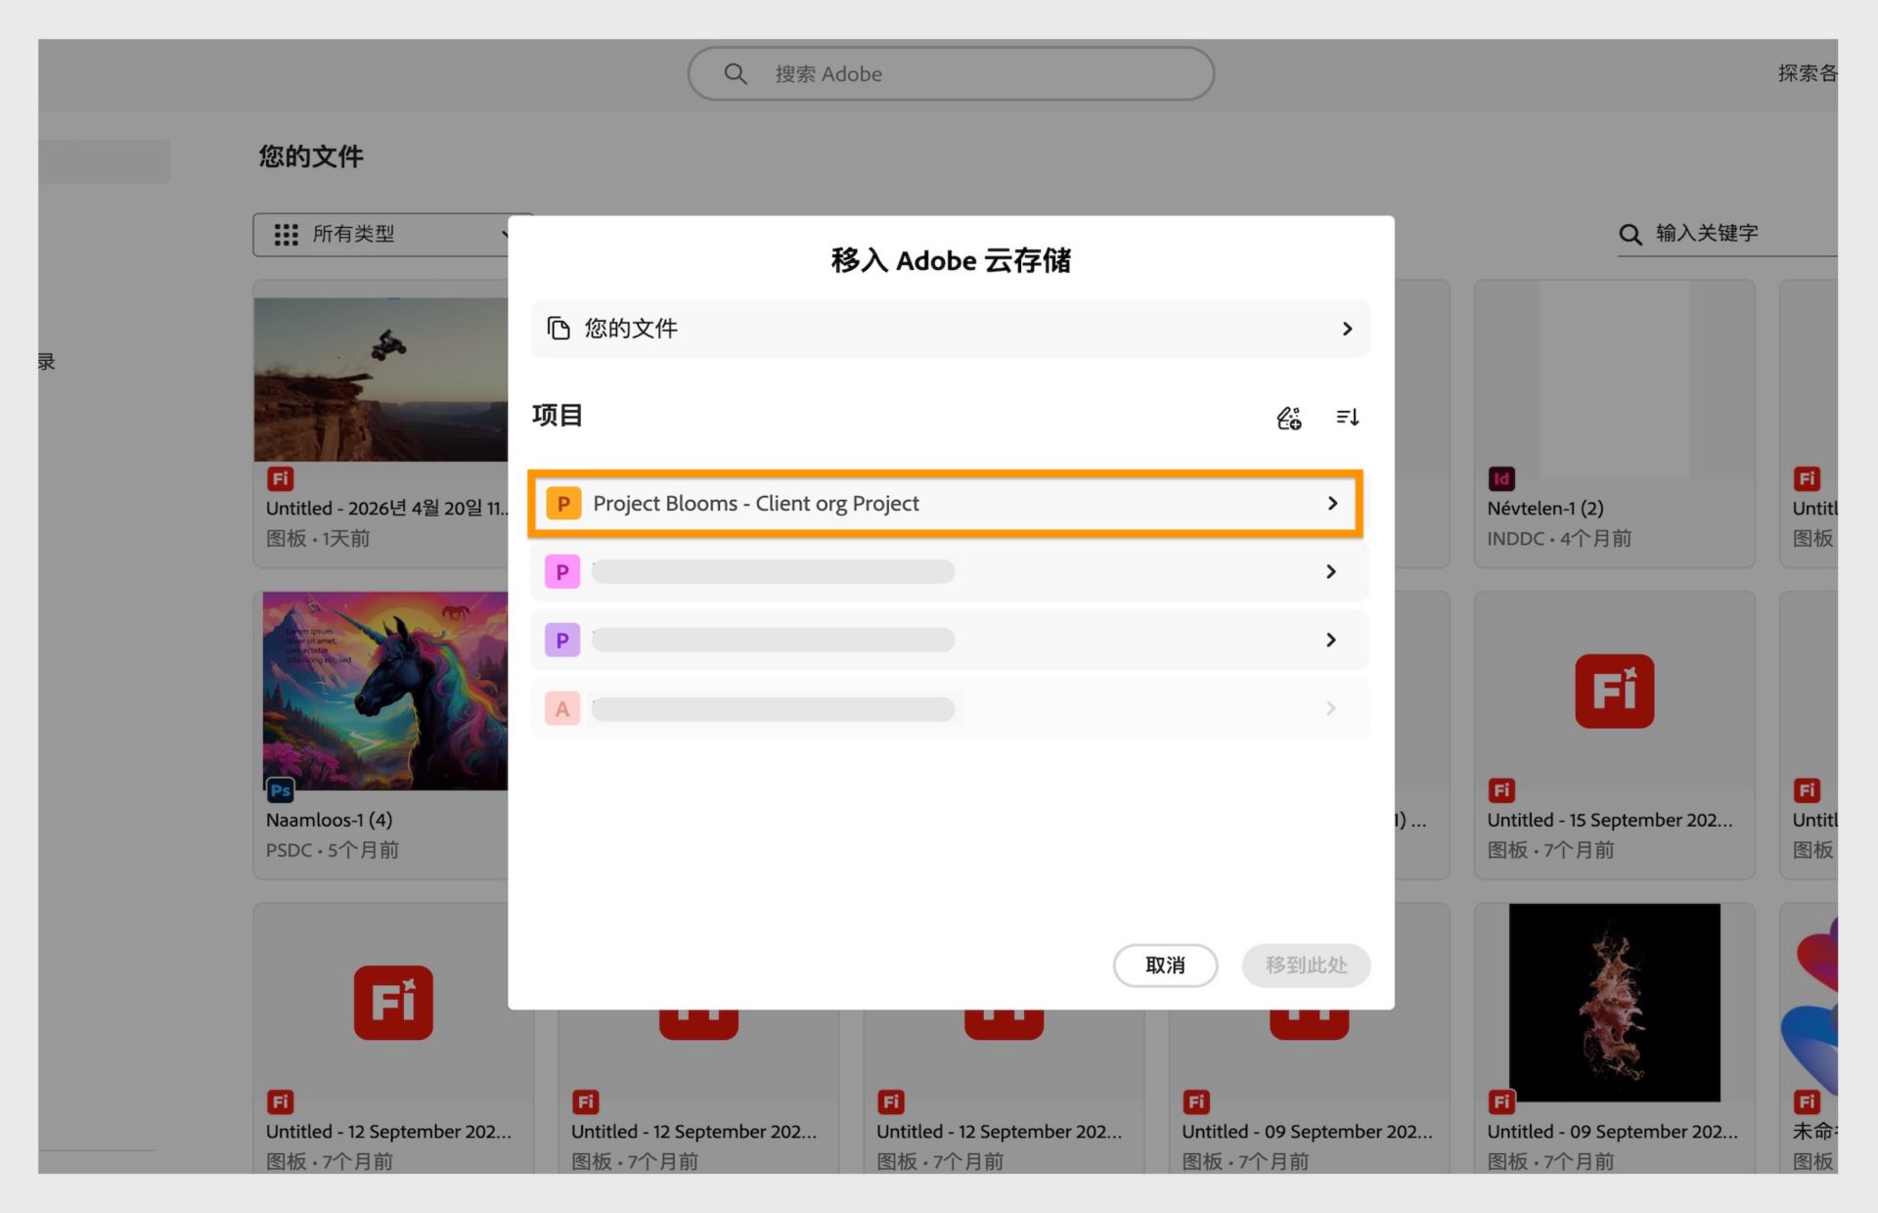
Task: Click the 探索各 link at top right
Action: [1808, 73]
